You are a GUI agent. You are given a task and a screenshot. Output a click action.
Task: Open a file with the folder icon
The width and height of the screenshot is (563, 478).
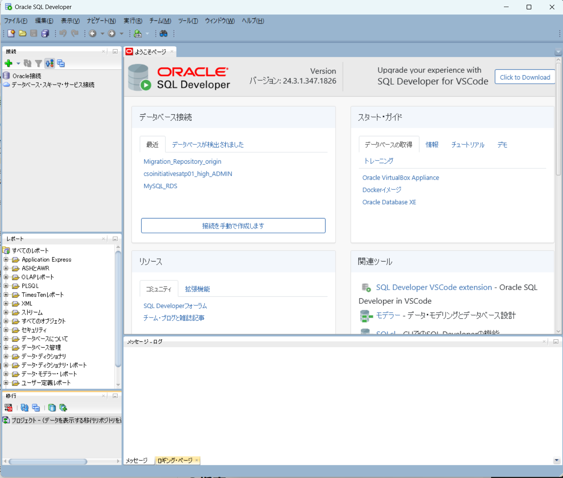(23, 34)
